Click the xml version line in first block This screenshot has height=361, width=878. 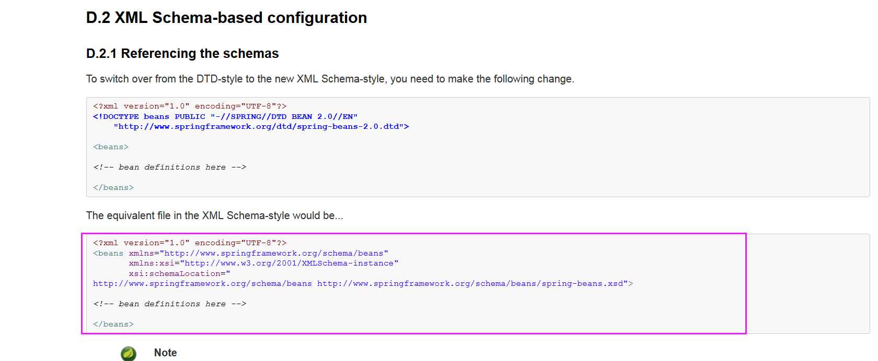(x=190, y=106)
